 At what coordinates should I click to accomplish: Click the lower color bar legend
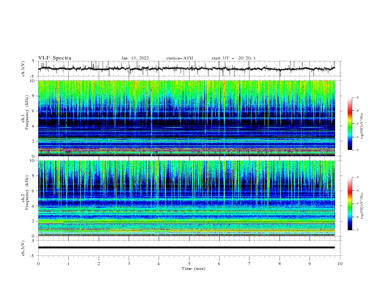[x=350, y=204]
